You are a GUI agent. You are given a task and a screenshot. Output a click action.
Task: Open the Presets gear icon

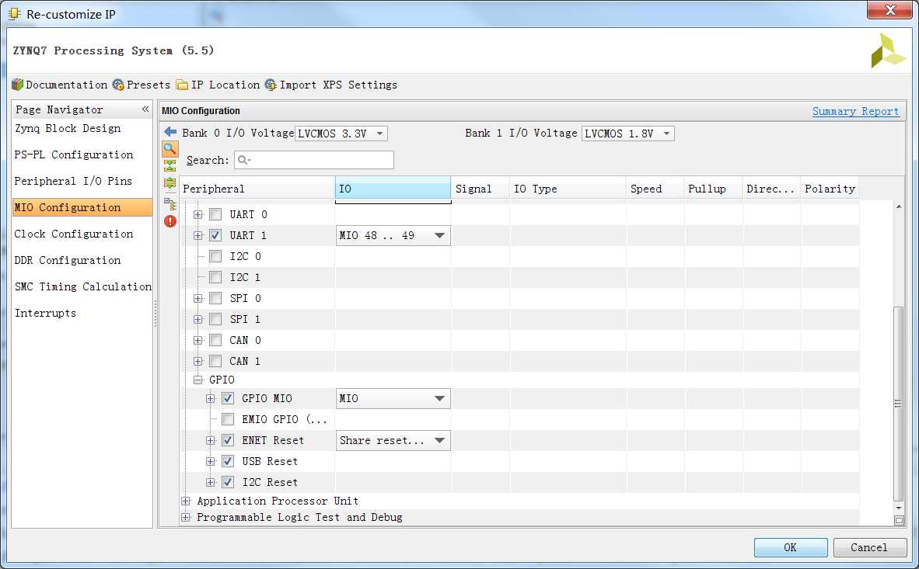pyautogui.click(x=118, y=85)
